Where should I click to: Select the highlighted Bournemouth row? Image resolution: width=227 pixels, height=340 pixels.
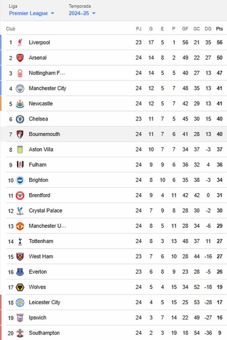(113, 134)
